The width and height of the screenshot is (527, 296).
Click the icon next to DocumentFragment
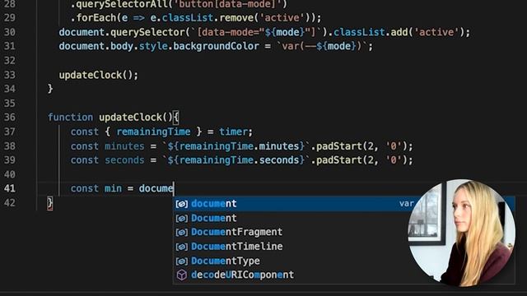[x=182, y=233]
